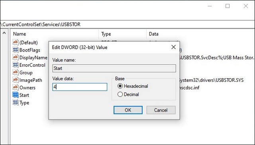Click the BootFlags DWORD value icon
Viewport: 255px width, 145px height.
tap(16, 50)
